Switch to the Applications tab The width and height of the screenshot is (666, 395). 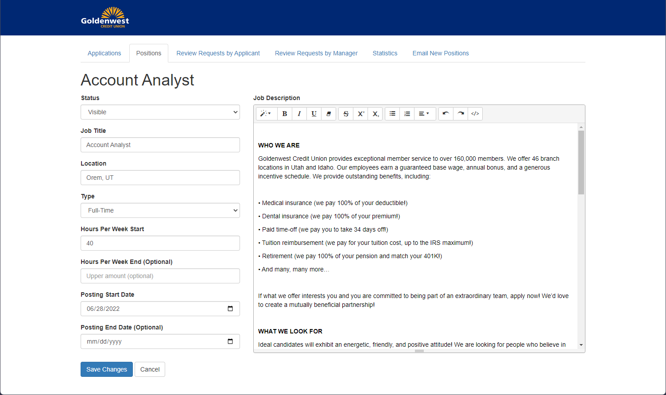coord(104,53)
